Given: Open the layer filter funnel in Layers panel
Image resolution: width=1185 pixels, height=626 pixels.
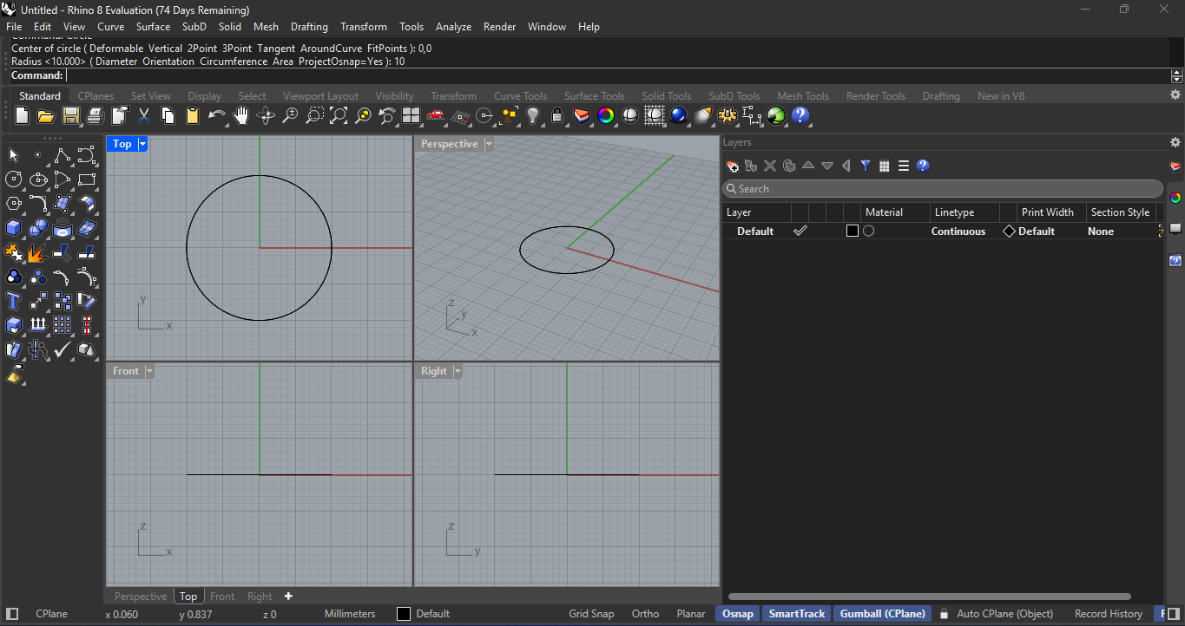Looking at the screenshot, I should [x=865, y=166].
